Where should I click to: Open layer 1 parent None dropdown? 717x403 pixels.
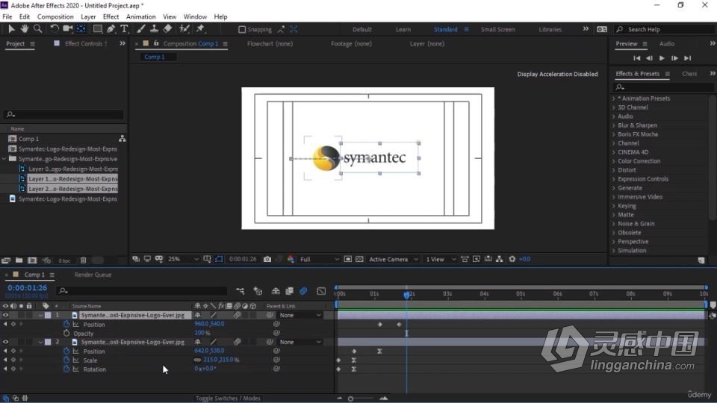300,315
